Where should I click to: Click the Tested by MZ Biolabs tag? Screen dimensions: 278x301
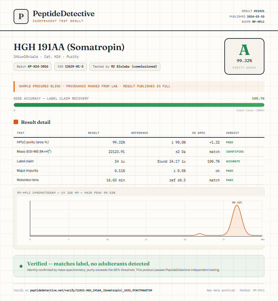[x=125, y=67]
